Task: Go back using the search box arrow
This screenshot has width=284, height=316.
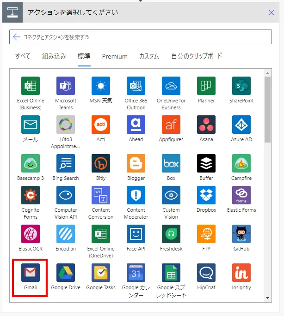Action: (17, 37)
